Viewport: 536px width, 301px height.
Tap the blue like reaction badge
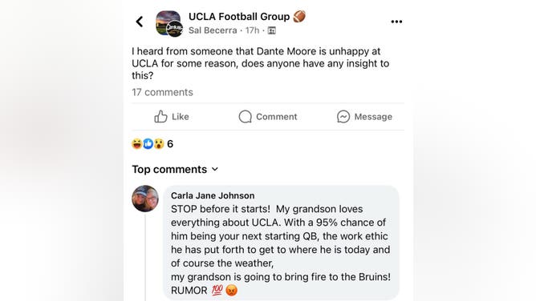[148, 144]
